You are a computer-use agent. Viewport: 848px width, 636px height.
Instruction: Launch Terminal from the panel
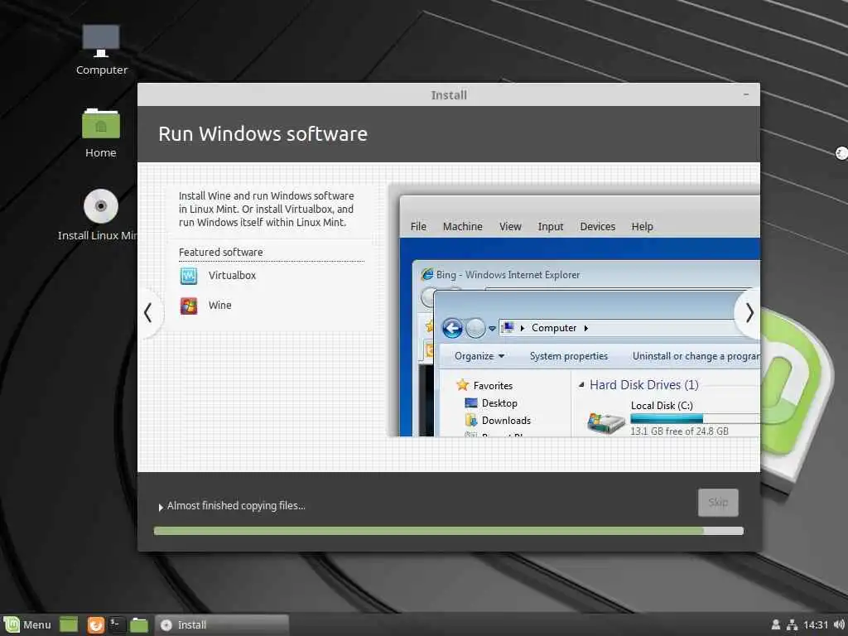coord(117,624)
